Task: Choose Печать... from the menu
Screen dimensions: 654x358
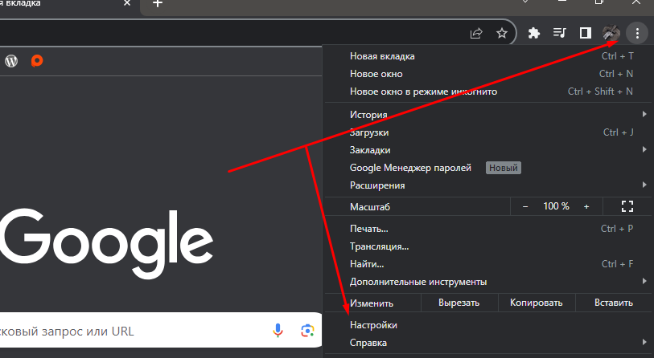Action: click(488, 229)
